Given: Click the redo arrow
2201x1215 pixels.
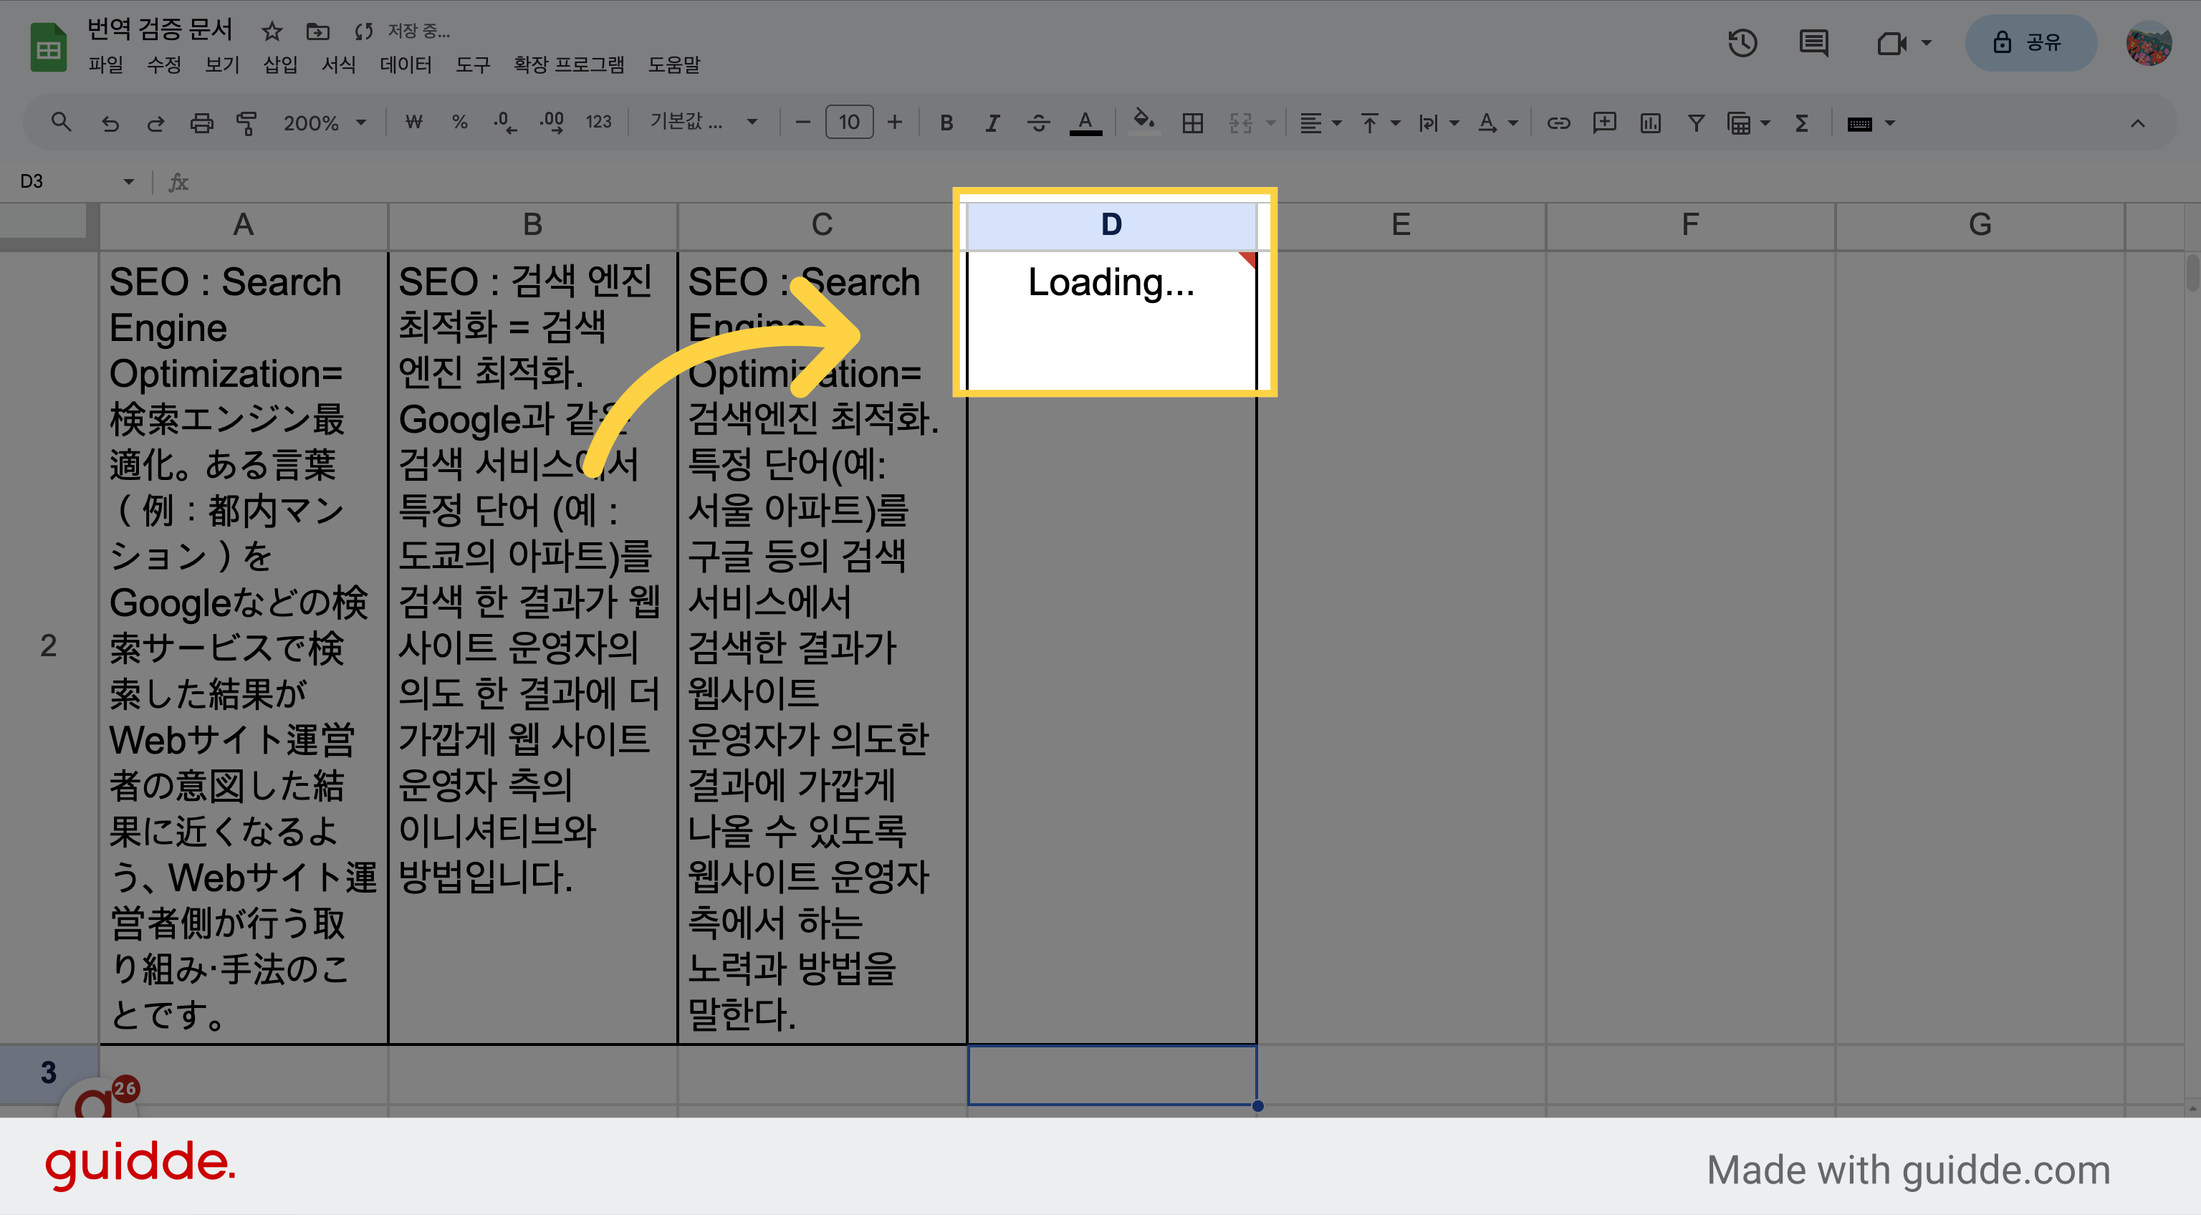Looking at the screenshot, I should pos(155,123).
